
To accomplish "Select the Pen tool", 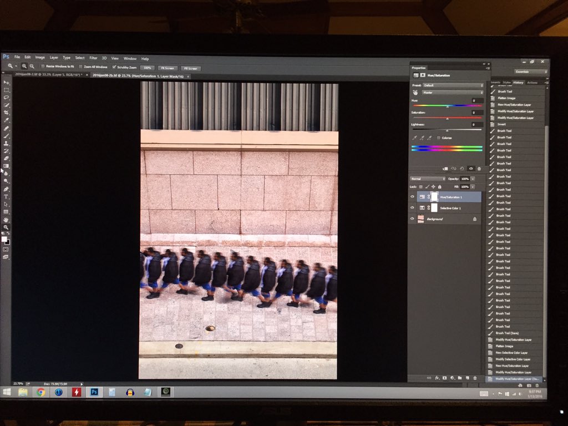I will tap(6, 189).
